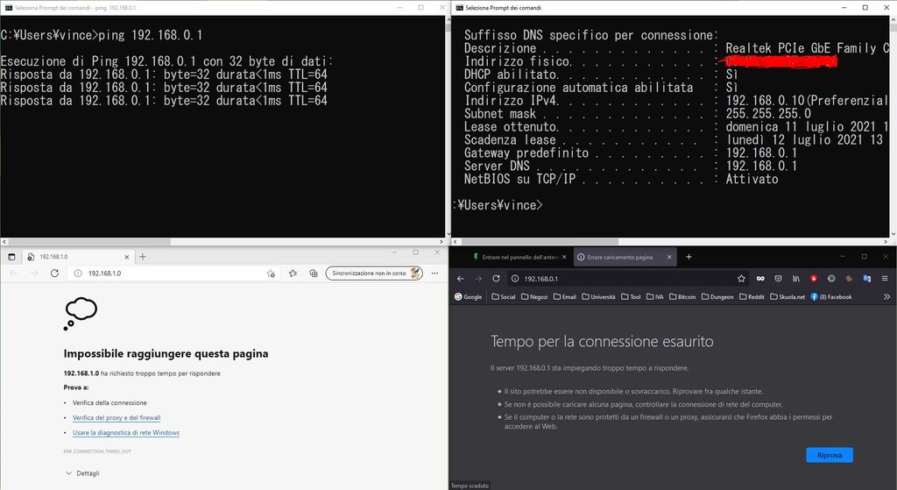Image resolution: width=897 pixels, height=490 pixels.
Task: Open the Università bookmarks folder
Action: (x=598, y=297)
